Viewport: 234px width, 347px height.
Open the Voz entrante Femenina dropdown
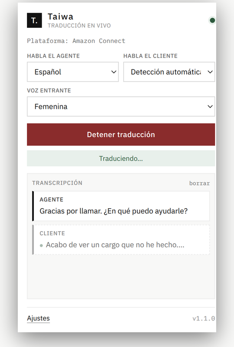121,106
